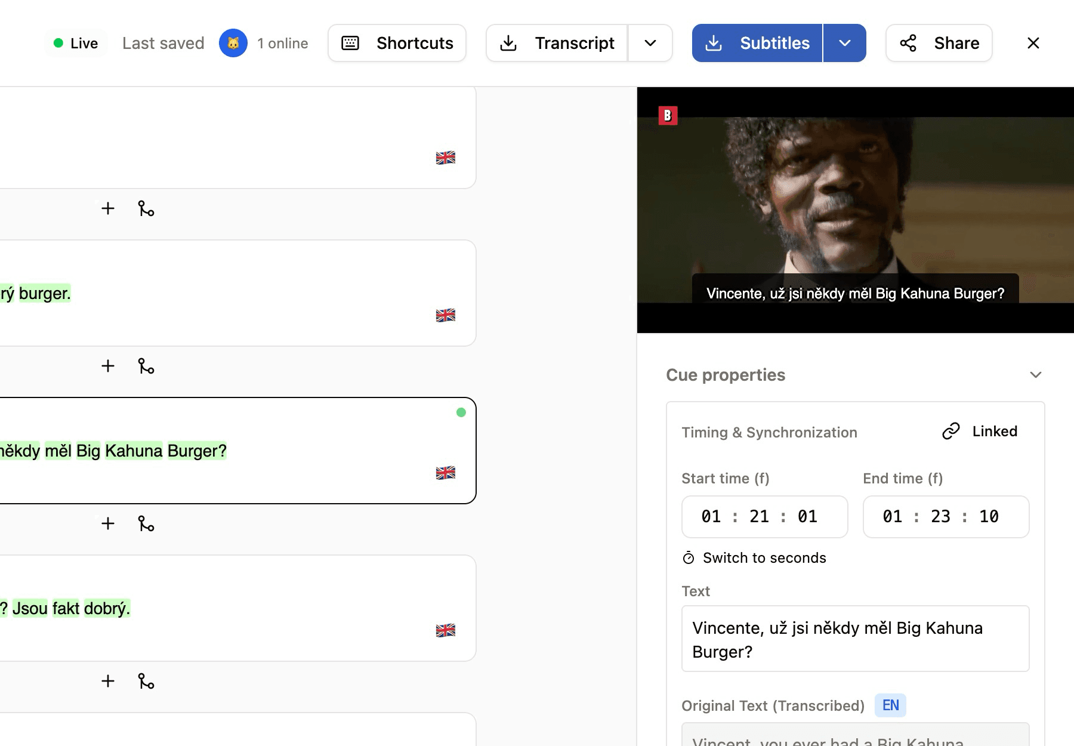
Task: Open the Shortcuts panel
Action: coord(397,43)
